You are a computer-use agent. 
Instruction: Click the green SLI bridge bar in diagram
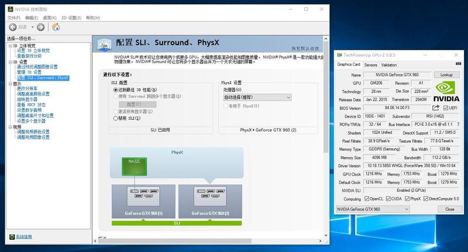click(177, 223)
